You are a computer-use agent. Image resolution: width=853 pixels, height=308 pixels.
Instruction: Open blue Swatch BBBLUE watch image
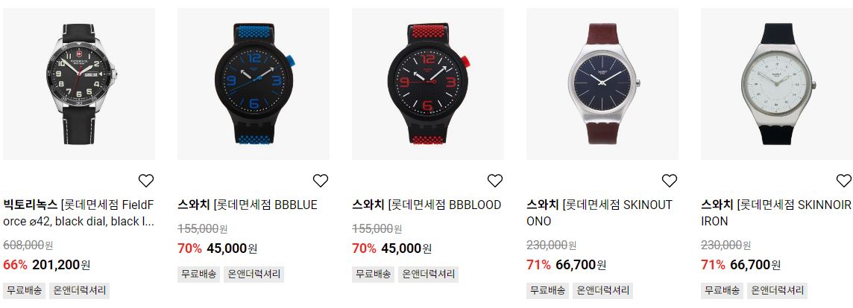[x=254, y=83]
